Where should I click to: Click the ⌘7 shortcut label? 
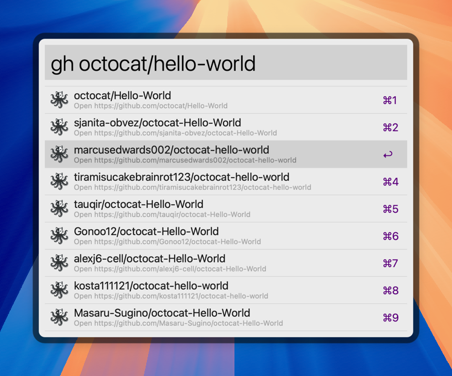click(x=390, y=263)
